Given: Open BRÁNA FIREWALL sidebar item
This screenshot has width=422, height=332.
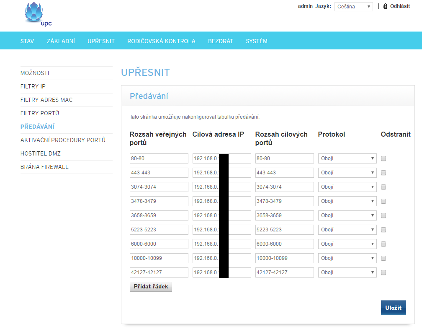Looking at the screenshot, I should 44,167.
